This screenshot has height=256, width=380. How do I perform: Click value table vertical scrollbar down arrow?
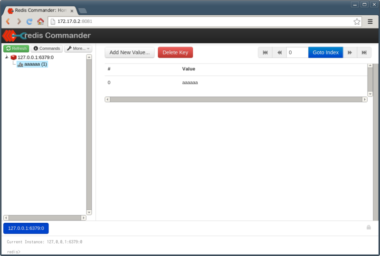point(370,94)
